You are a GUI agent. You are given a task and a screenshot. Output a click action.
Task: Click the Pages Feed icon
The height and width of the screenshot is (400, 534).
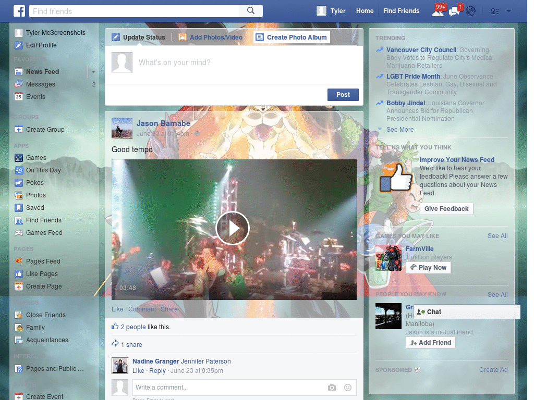(x=19, y=261)
